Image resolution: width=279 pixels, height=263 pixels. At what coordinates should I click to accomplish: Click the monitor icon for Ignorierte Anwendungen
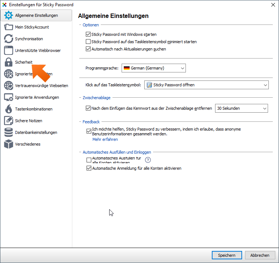click(8, 97)
